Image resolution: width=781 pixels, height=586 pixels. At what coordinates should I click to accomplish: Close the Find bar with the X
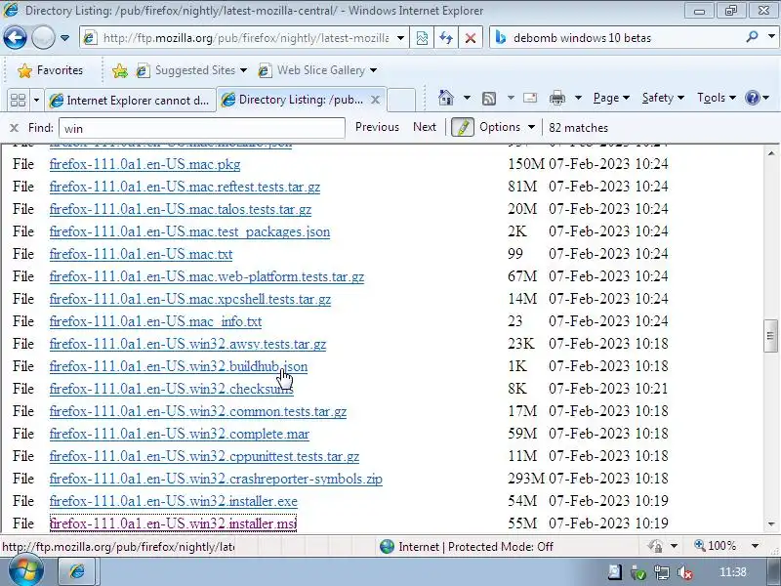pos(14,128)
